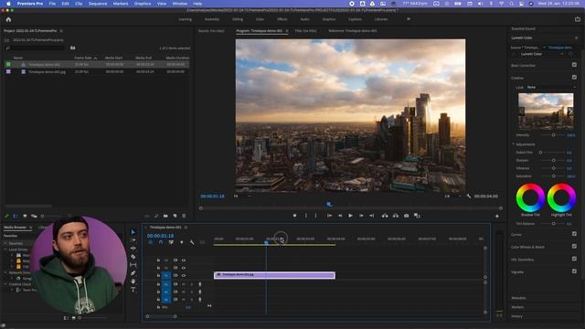585x329 pixels.
Task: Expand Local Drives in Media Browser
Action: (x=5, y=249)
